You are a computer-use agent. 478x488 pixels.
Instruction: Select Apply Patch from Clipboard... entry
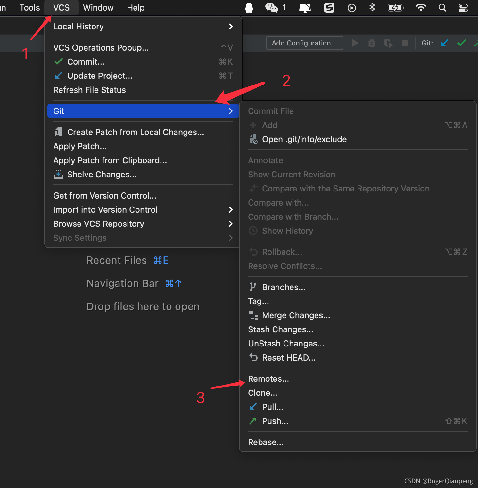[x=143, y=160]
